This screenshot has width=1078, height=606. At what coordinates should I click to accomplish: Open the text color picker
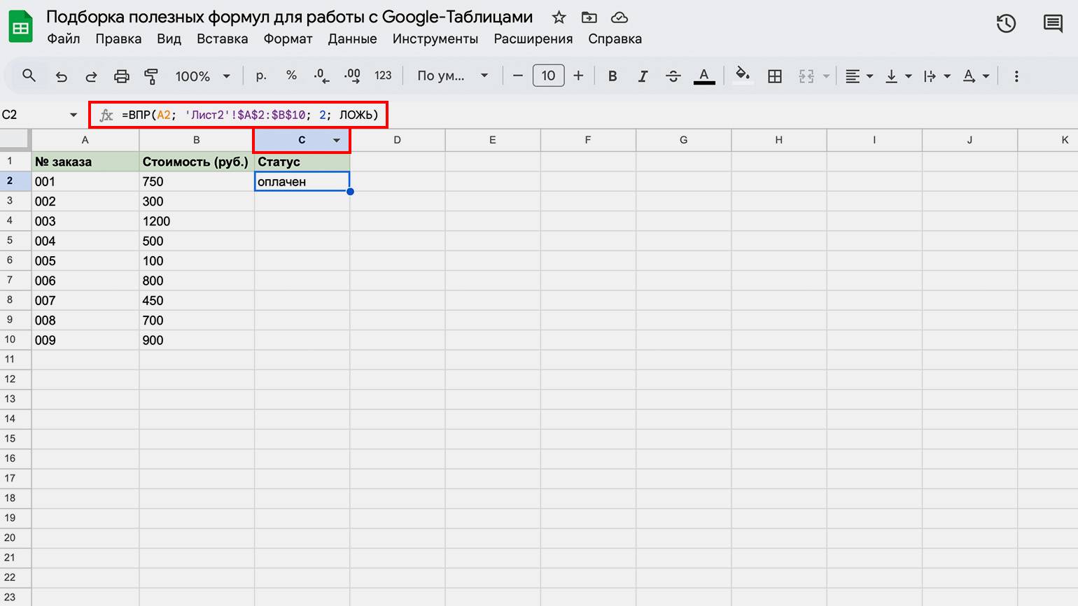pyautogui.click(x=704, y=76)
